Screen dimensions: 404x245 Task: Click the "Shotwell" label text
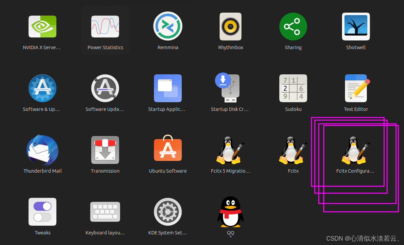tap(356, 47)
